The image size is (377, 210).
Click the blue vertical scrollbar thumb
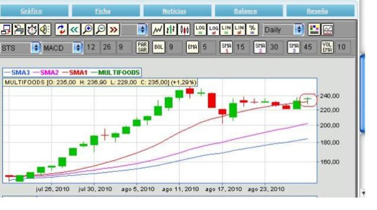tap(362, 94)
